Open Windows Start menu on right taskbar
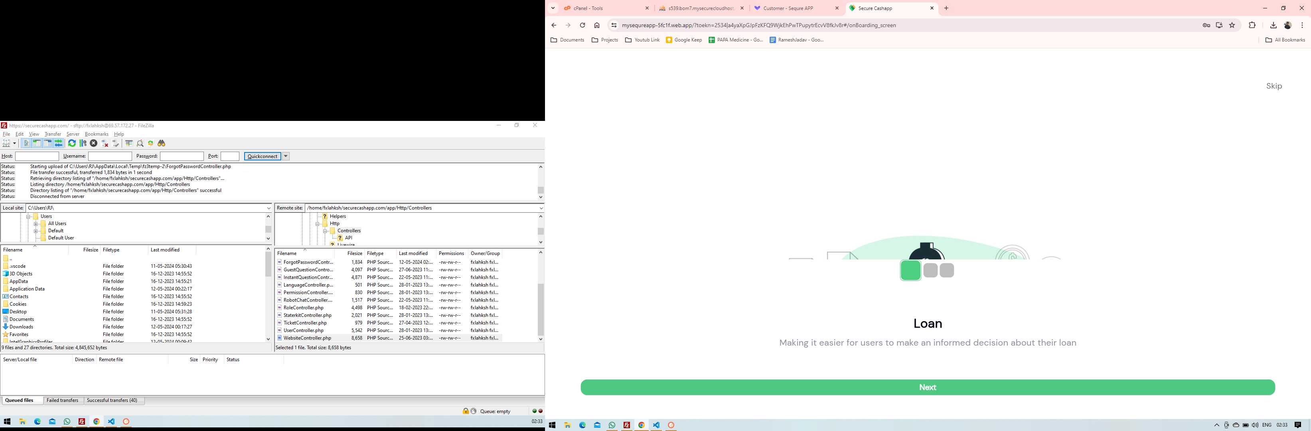The image size is (1311, 431). pos(552,425)
